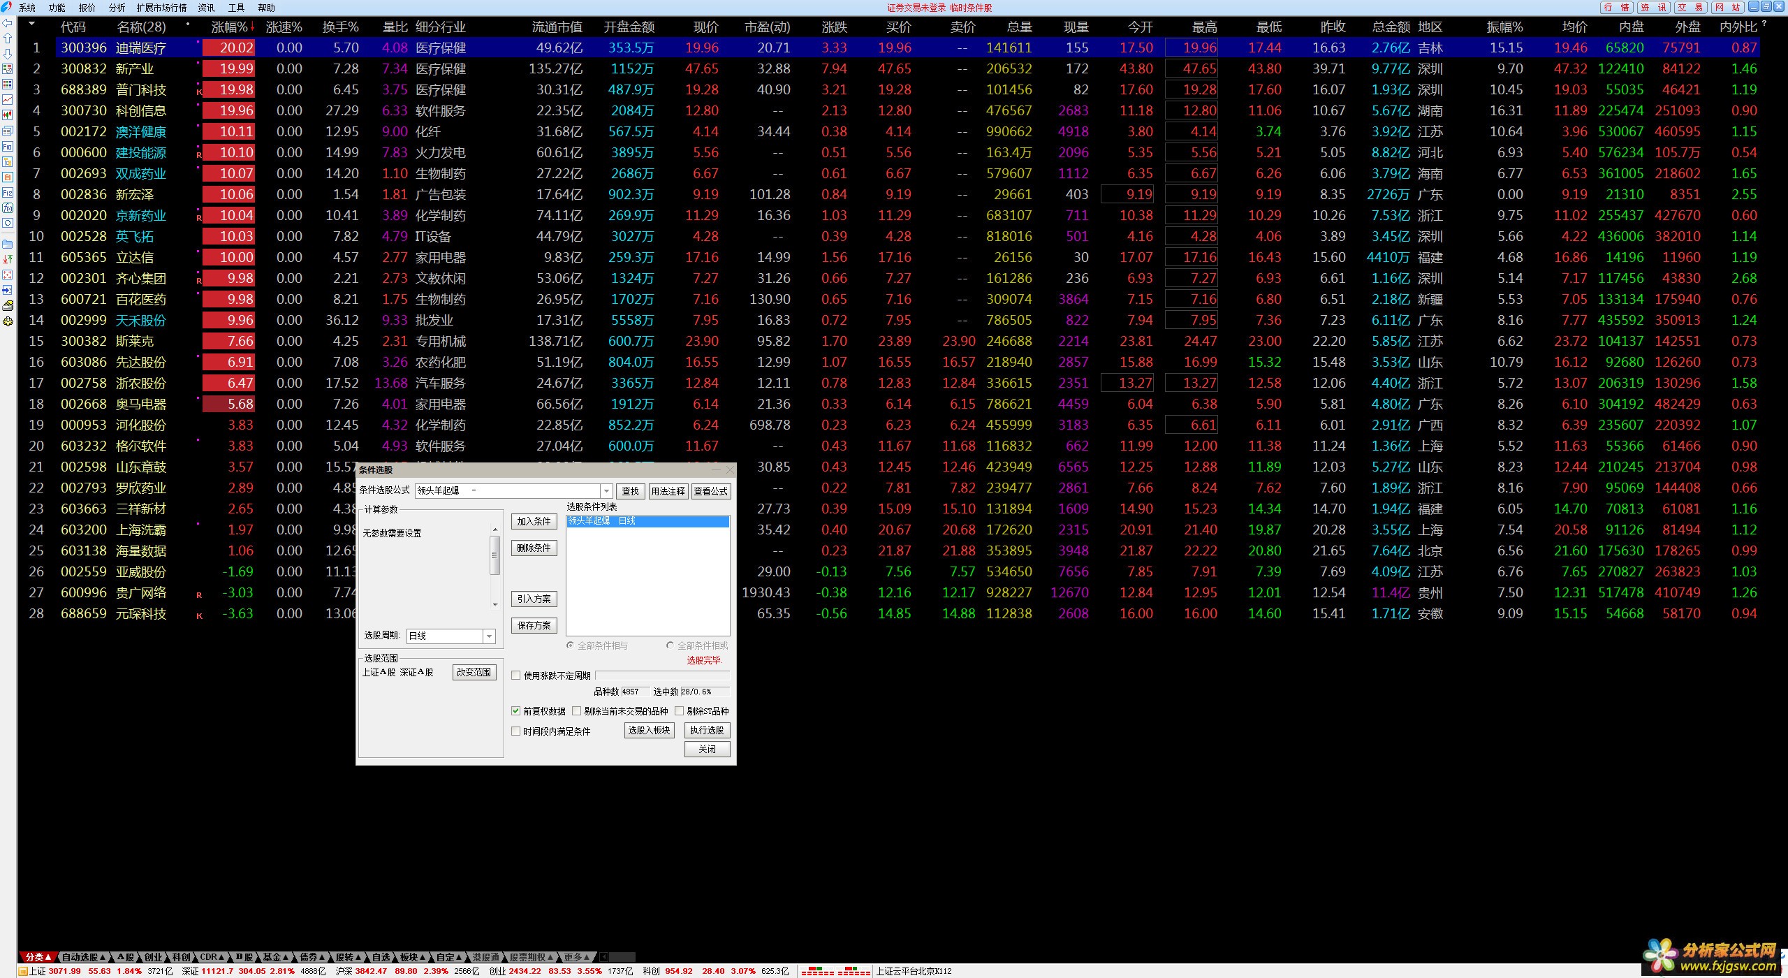Open the candlestick K-line chart icon
Viewport: 1788px width, 978px height.
8,115
